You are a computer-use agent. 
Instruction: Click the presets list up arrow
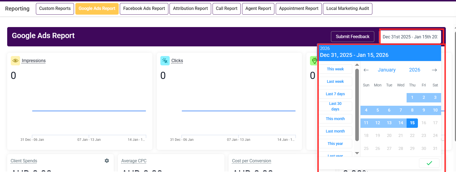tap(357, 65)
